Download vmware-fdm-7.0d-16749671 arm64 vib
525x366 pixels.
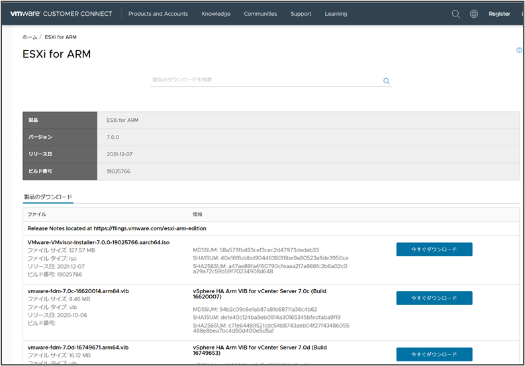coord(434,354)
